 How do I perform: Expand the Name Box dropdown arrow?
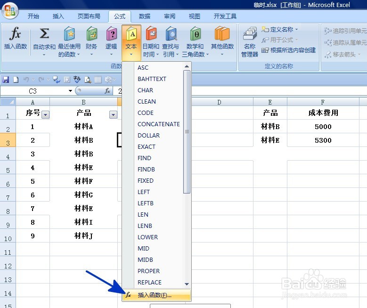70,91
